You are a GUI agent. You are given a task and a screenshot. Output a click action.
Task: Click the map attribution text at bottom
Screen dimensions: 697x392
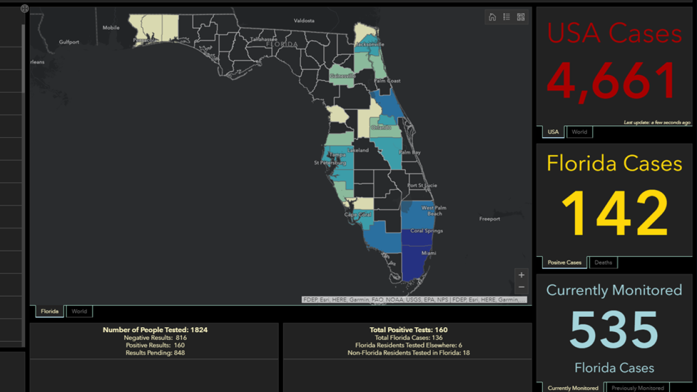point(414,299)
